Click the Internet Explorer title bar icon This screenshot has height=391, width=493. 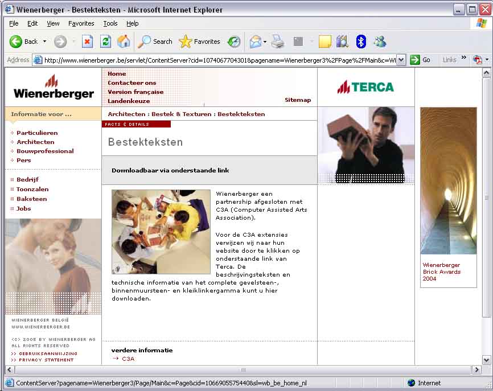click(x=10, y=10)
